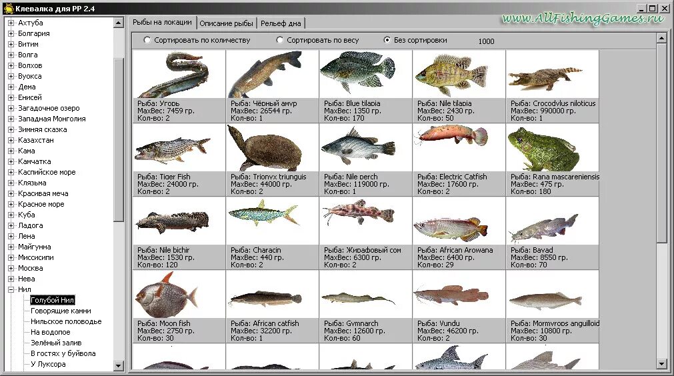Expand the Ахтуба tree node

11,23
